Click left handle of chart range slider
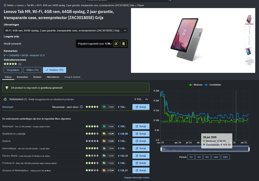 (161, 149)
